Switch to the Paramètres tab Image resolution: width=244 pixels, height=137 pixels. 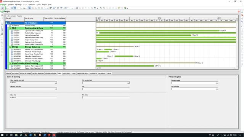click(x=102, y=73)
